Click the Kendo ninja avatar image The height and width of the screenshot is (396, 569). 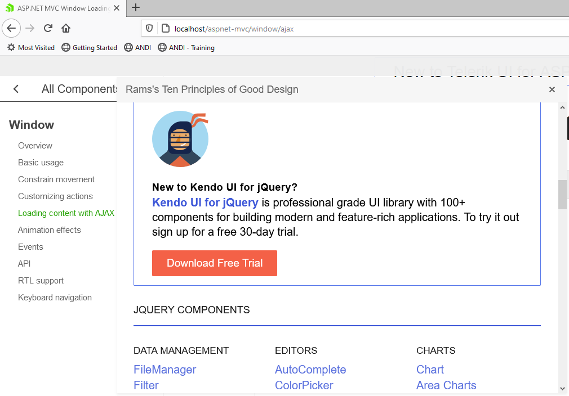180,139
